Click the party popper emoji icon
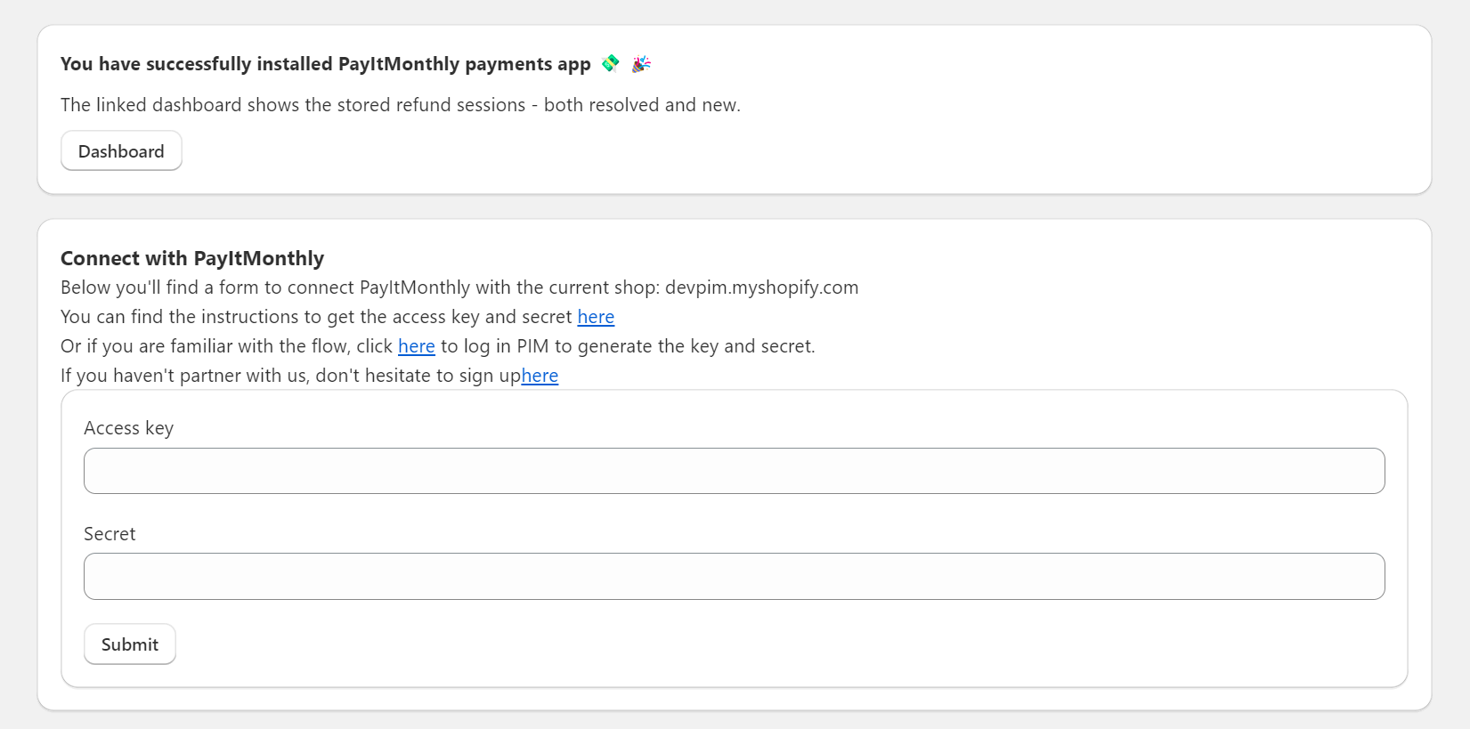The width and height of the screenshot is (1470, 729). (641, 64)
